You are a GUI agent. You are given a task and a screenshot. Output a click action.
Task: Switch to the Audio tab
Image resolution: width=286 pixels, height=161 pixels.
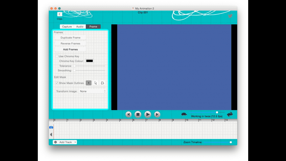[x=80, y=27]
